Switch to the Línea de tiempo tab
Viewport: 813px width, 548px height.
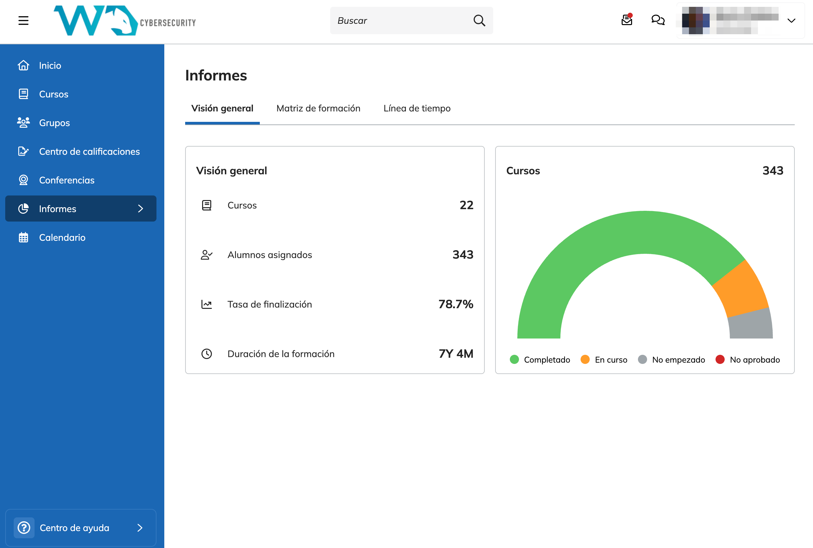pyautogui.click(x=417, y=108)
